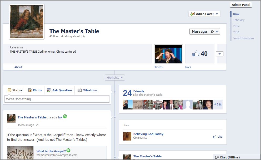Jump to 2011 on the timeline

click(x=236, y=32)
